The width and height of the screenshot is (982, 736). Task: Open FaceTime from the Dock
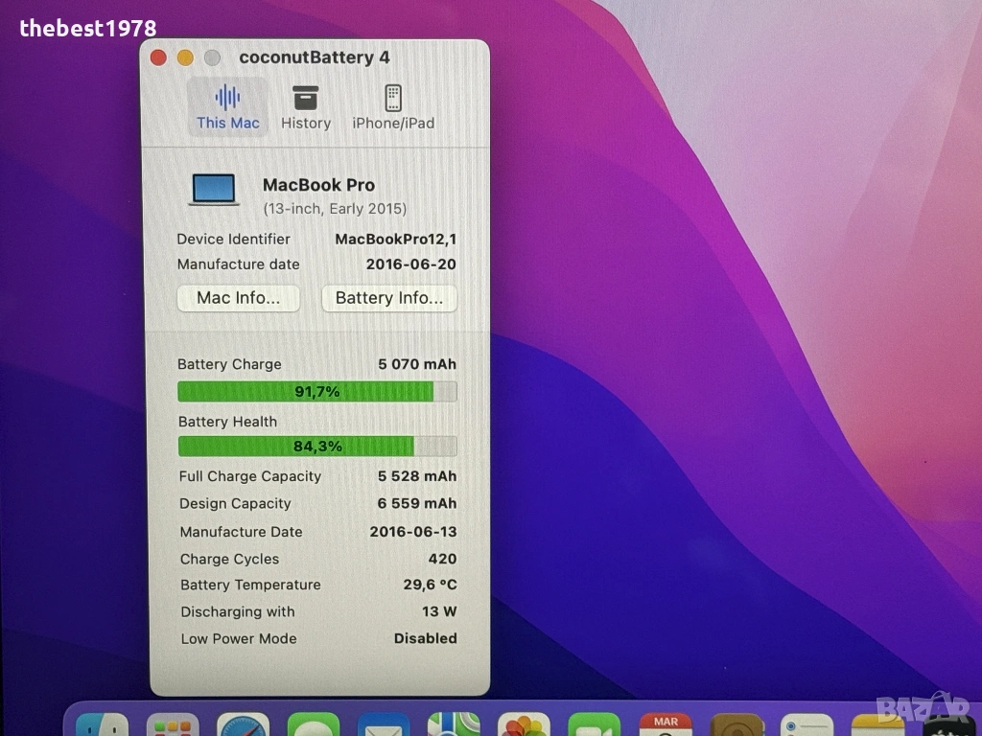click(594, 725)
